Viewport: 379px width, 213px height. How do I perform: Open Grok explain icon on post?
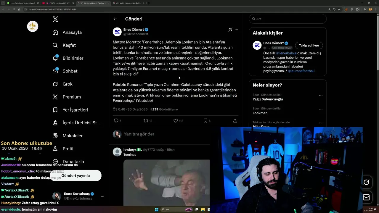tap(230, 30)
